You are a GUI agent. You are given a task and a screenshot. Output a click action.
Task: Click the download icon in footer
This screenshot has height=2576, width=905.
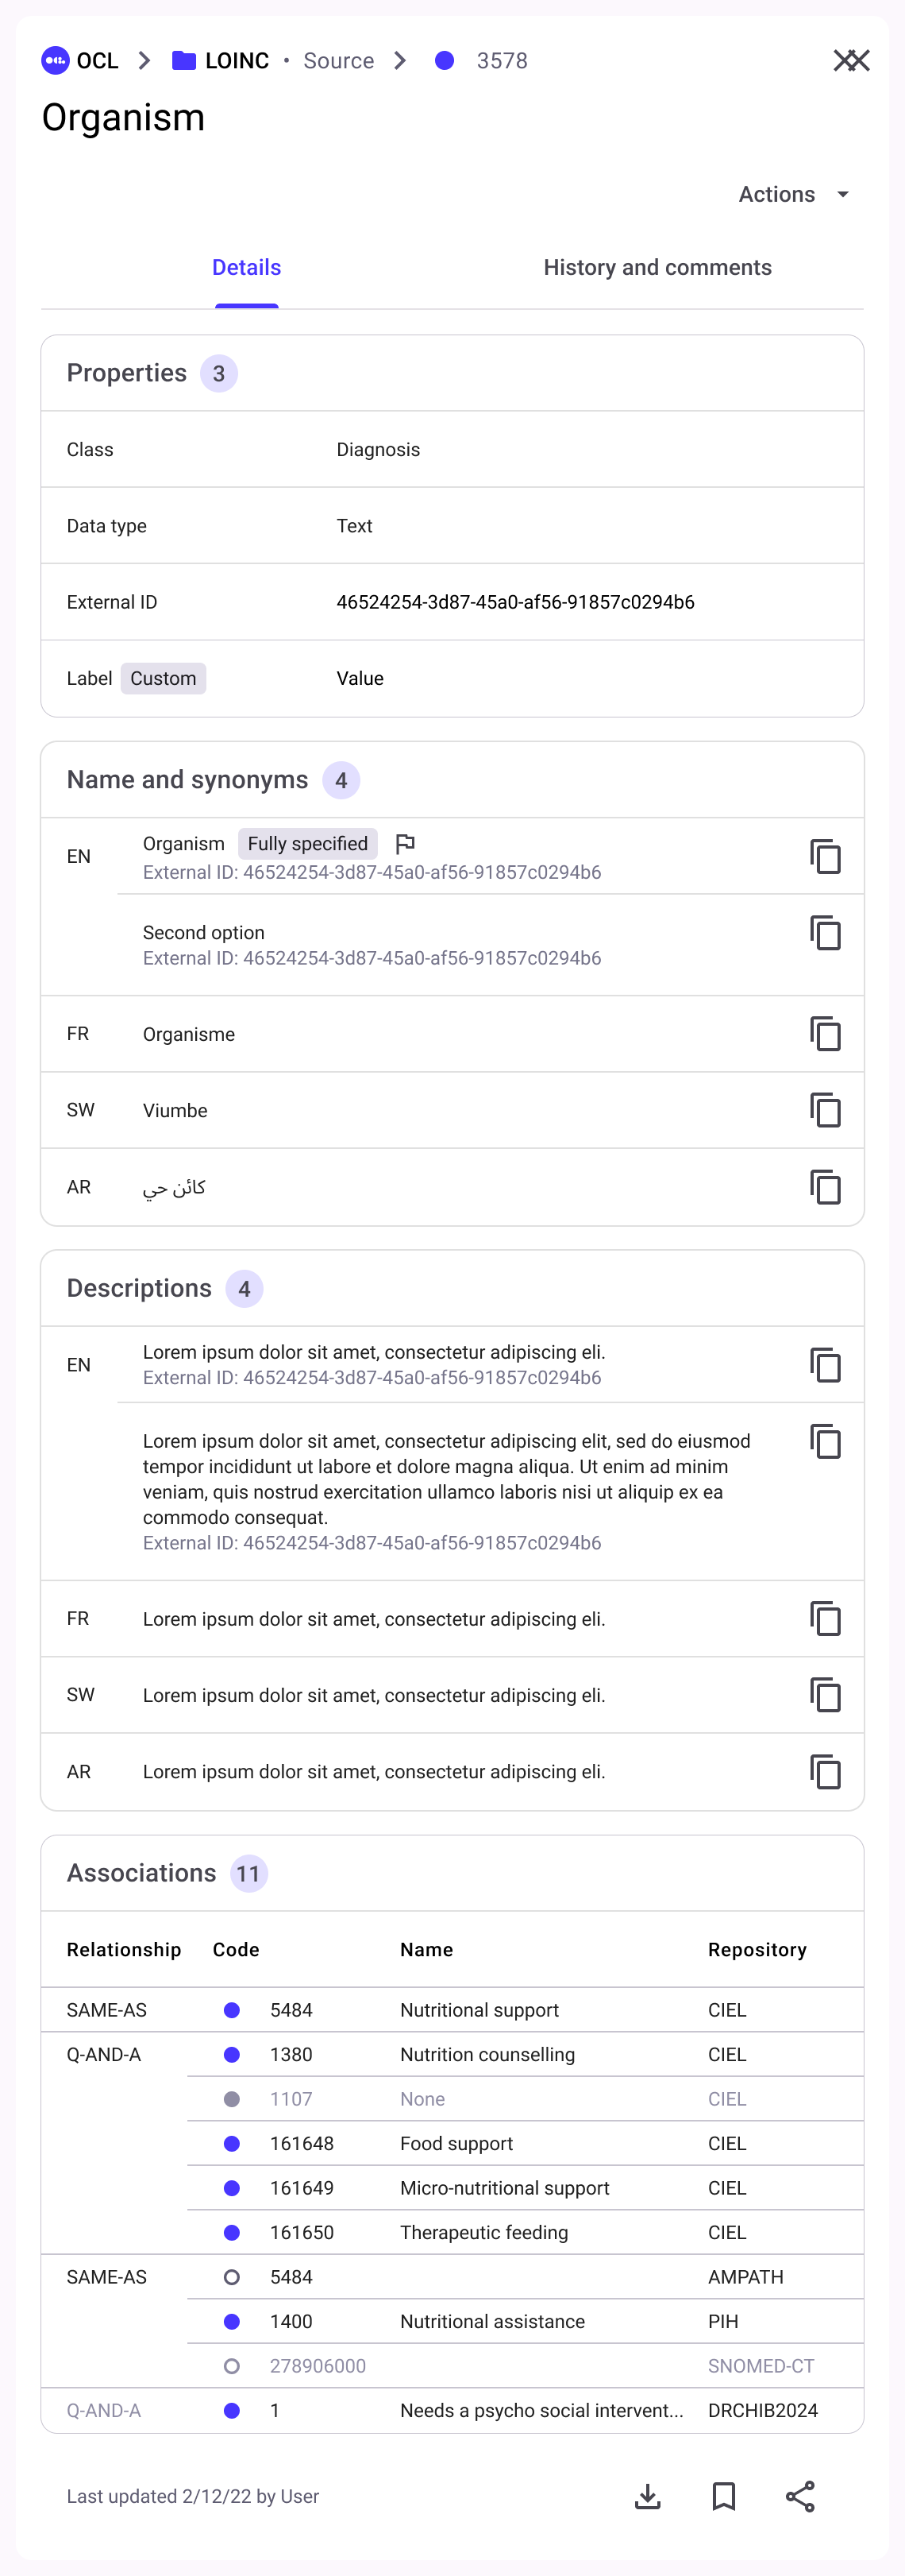(647, 2496)
